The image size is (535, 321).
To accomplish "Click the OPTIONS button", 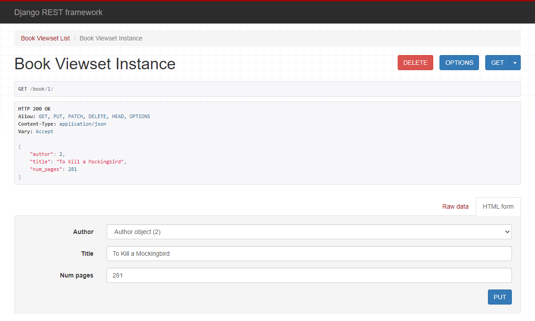I will pyautogui.click(x=459, y=63).
